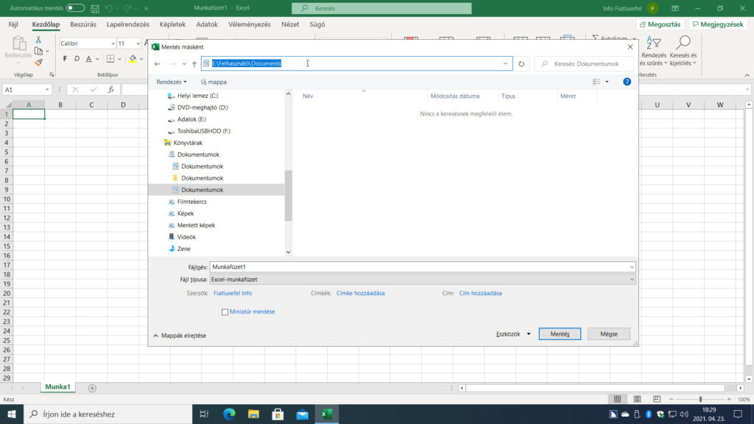Click the blue help question icon
Screen dimensions: 754x424
coord(627,82)
